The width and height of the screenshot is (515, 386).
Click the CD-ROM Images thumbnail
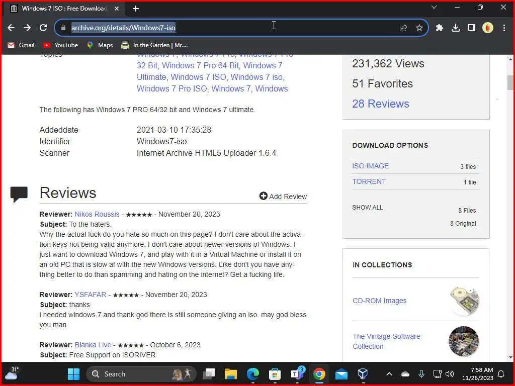point(464,301)
